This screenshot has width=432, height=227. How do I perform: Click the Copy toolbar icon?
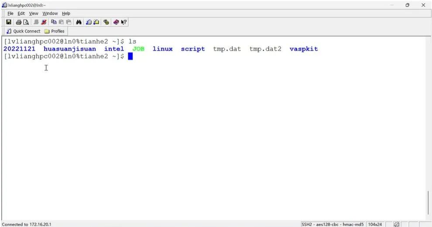(54, 22)
